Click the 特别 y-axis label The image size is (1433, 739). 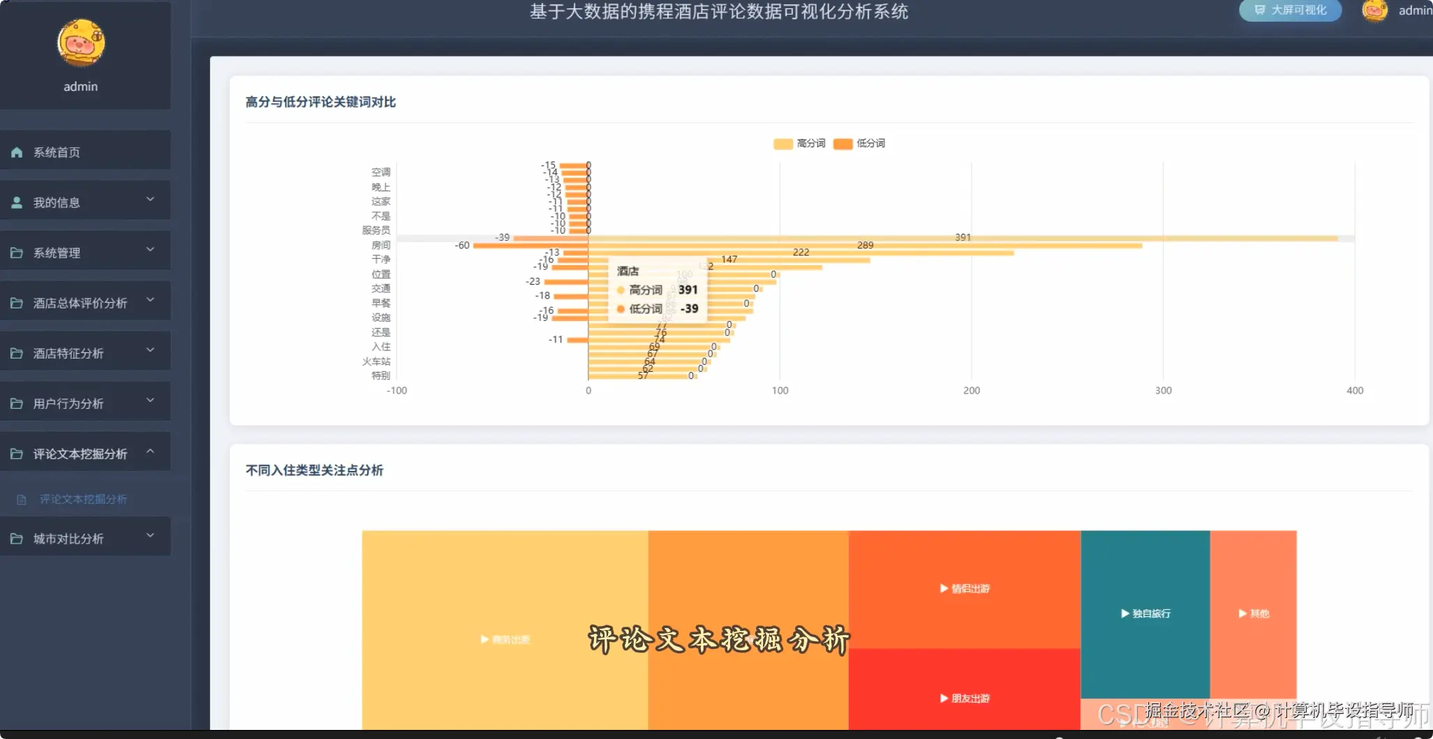[x=381, y=375]
